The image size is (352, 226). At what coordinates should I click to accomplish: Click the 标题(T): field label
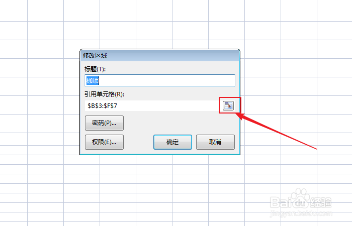(95, 69)
